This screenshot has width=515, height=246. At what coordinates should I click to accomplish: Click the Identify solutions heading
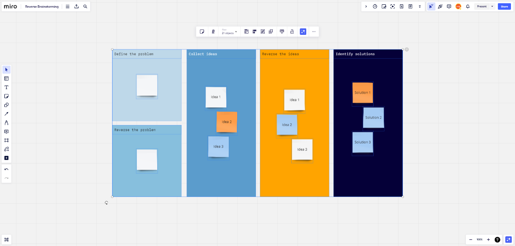pyautogui.click(x=355, y=54)
